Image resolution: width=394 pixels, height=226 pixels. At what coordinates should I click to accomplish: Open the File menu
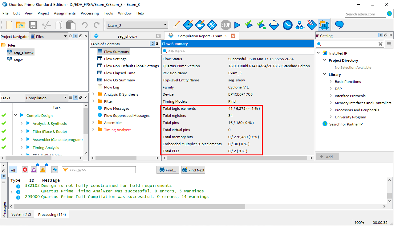point(6,13)
